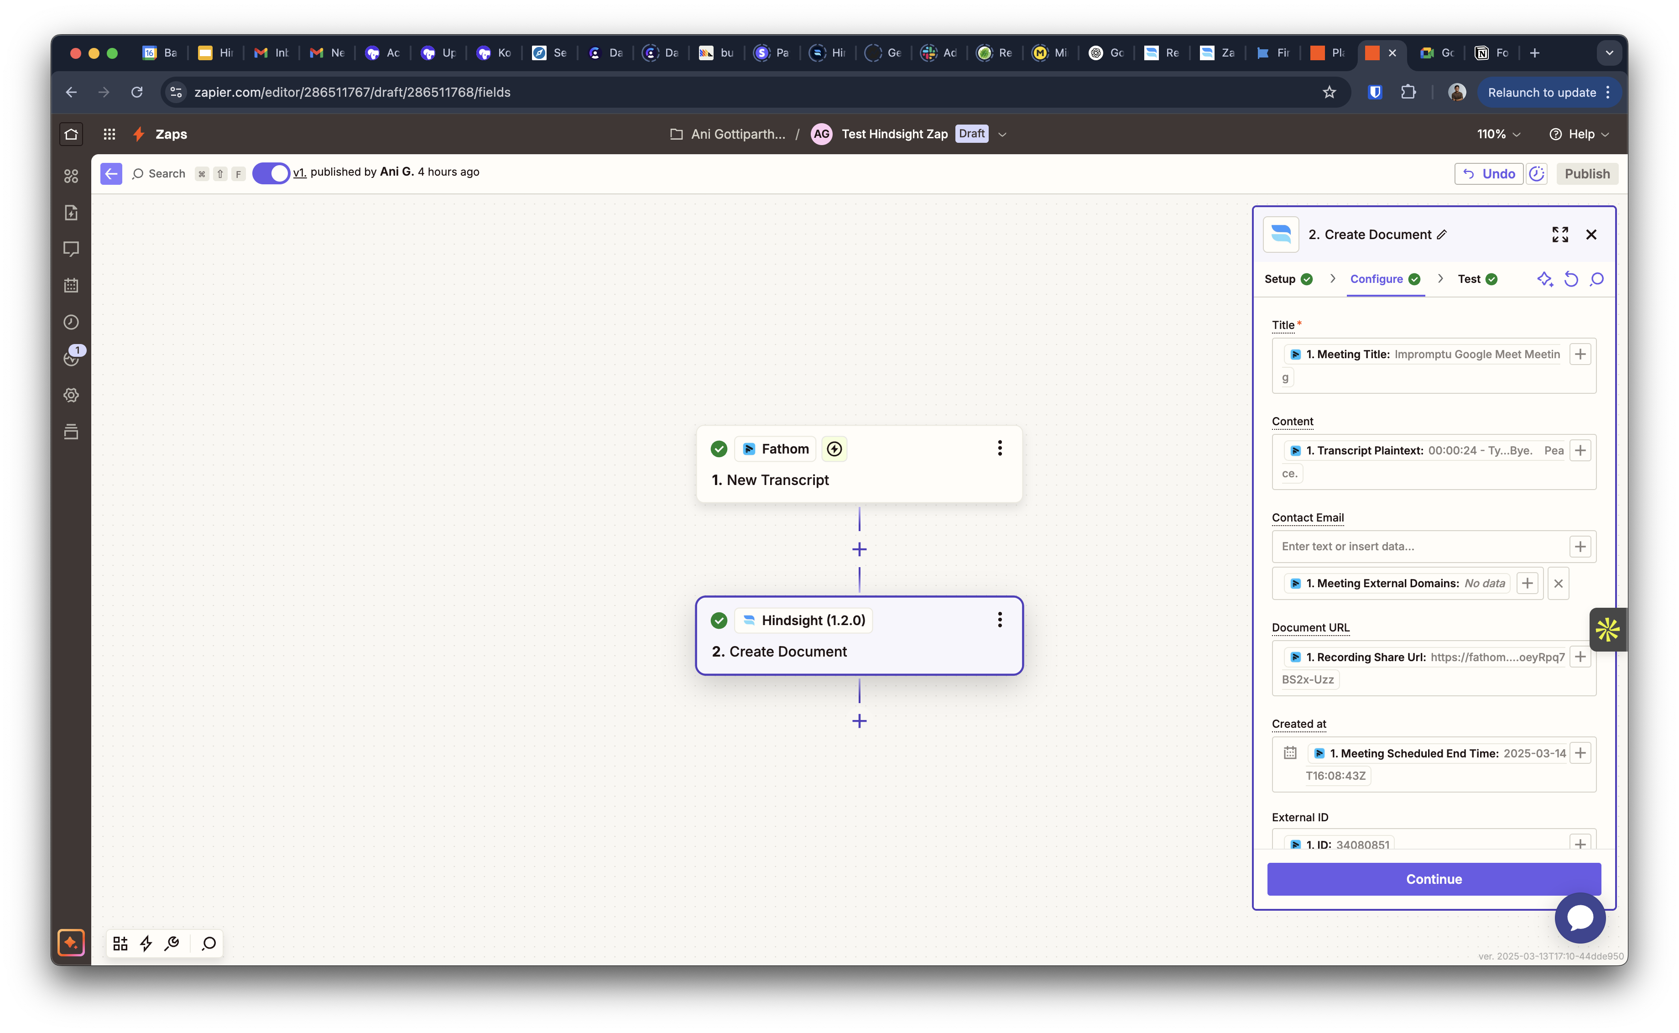Open the notes comment icon in sidebar
Screen dimensions: 1679x1033
71,249
